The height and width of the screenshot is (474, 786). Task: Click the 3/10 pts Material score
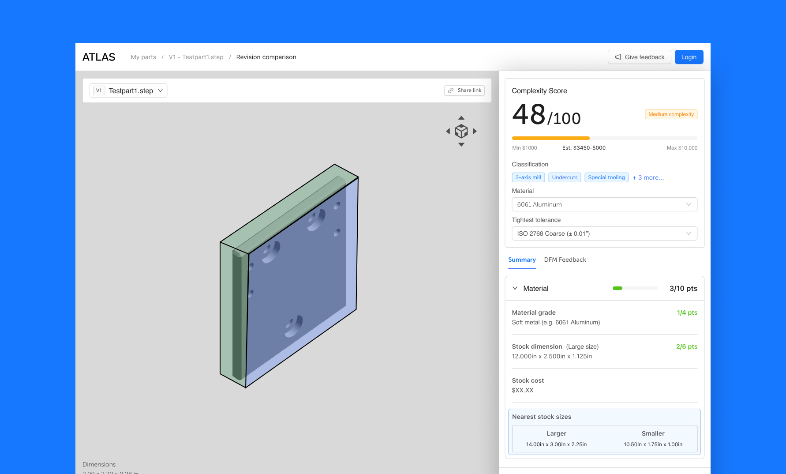[683, 288]
